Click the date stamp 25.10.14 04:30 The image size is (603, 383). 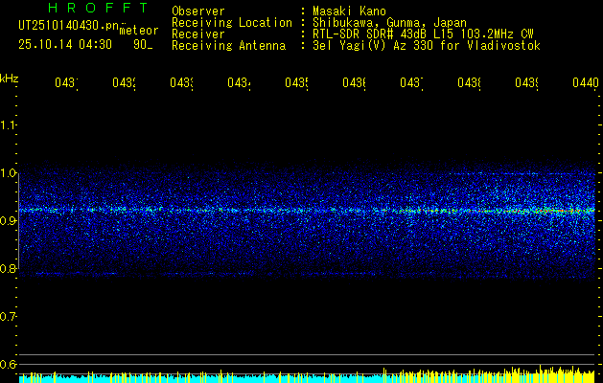tap(65, 45)
